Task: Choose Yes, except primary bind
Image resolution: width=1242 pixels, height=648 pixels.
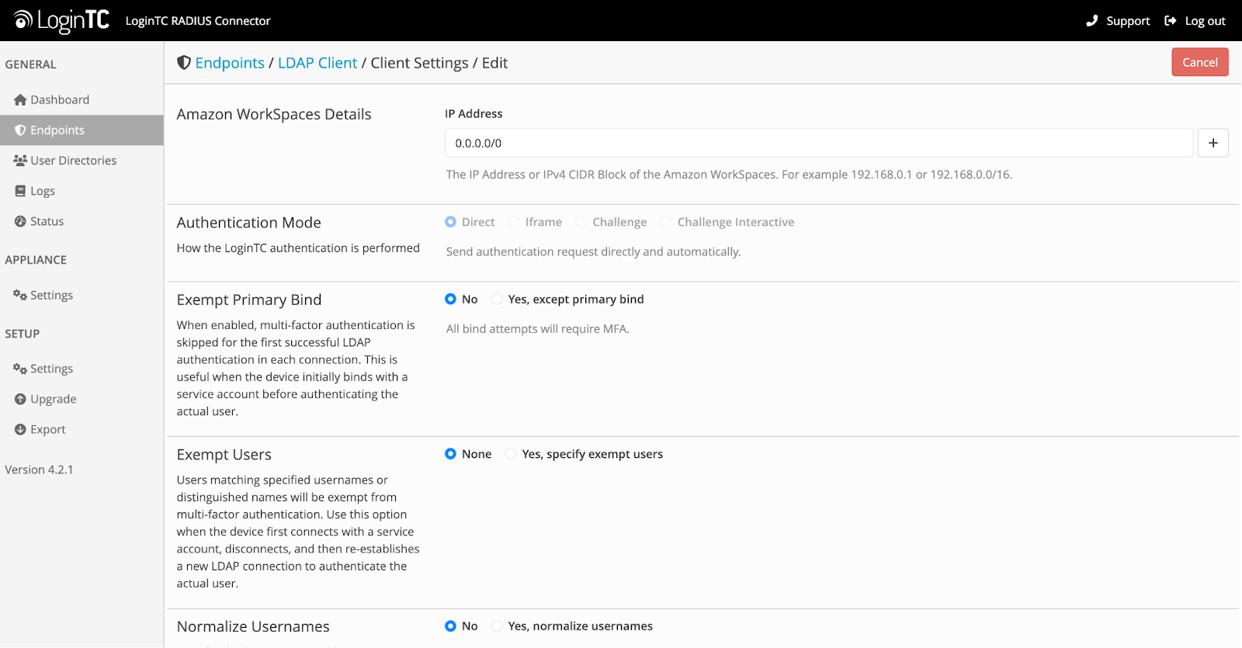Action: tap(497, 299)
